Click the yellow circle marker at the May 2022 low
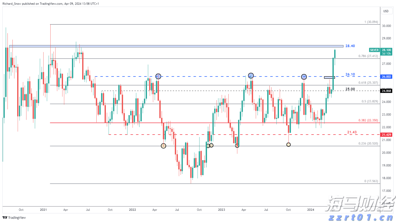396x222 pixels. pyautogui.click(x=163, y=146)
